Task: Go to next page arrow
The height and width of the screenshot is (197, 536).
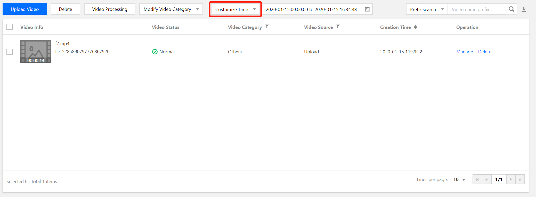Action: pyautogui.click(x=511, y=179)
